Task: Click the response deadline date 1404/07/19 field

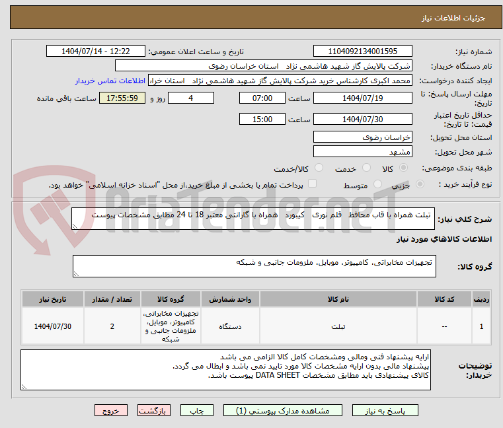Action: click(362, 98)
